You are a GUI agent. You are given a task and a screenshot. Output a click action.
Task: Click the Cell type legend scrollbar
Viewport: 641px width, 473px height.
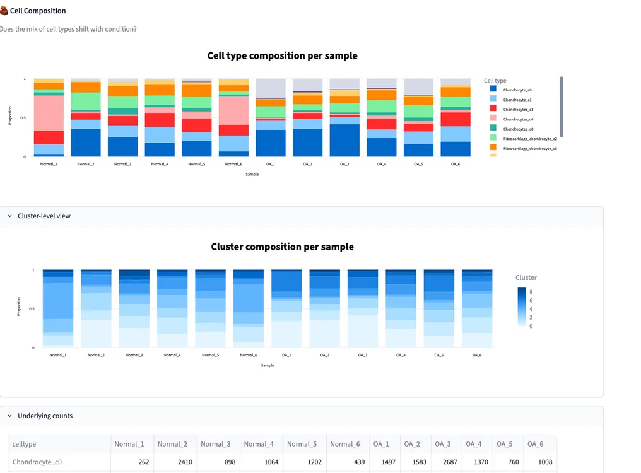[x=562, y=107]
